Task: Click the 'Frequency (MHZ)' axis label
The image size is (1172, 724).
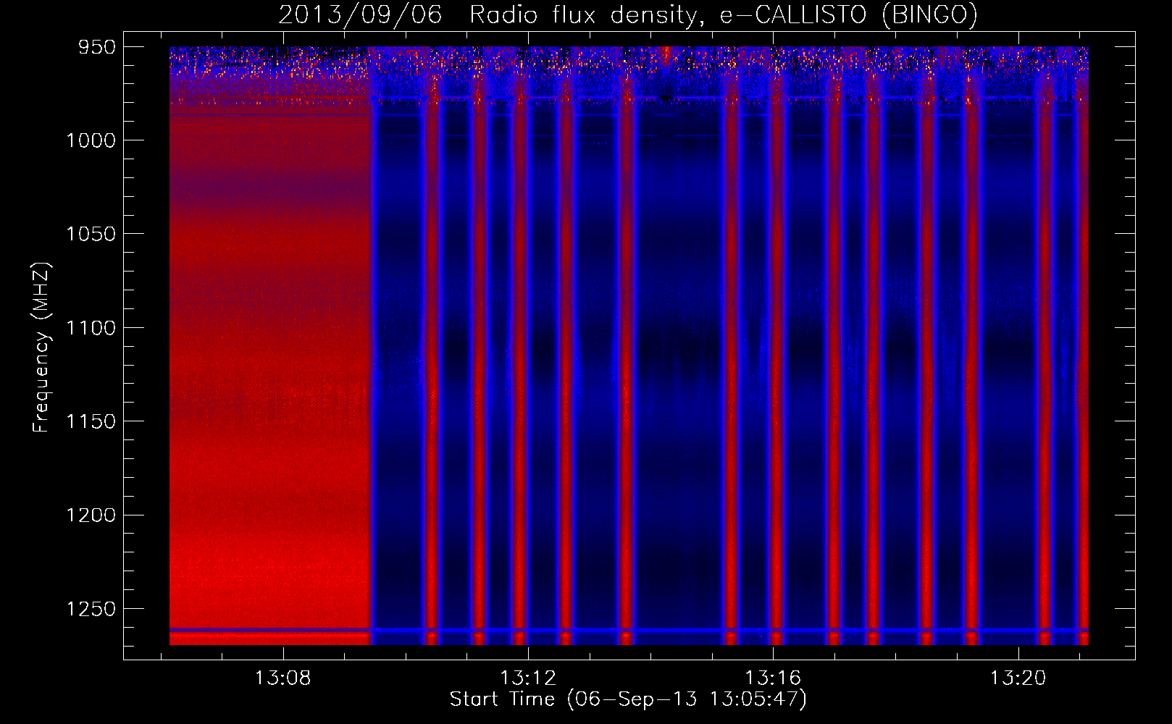Action: 41,348
